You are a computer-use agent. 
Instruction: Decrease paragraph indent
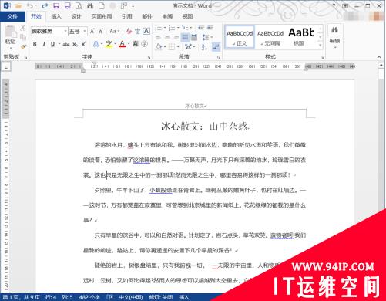point(201,28)
